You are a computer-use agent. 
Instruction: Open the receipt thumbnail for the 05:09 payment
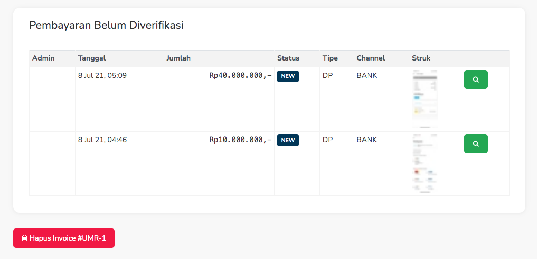424,98
